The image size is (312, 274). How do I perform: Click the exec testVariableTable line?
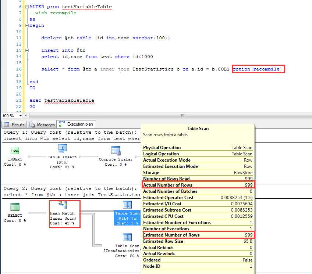point(69,100)
